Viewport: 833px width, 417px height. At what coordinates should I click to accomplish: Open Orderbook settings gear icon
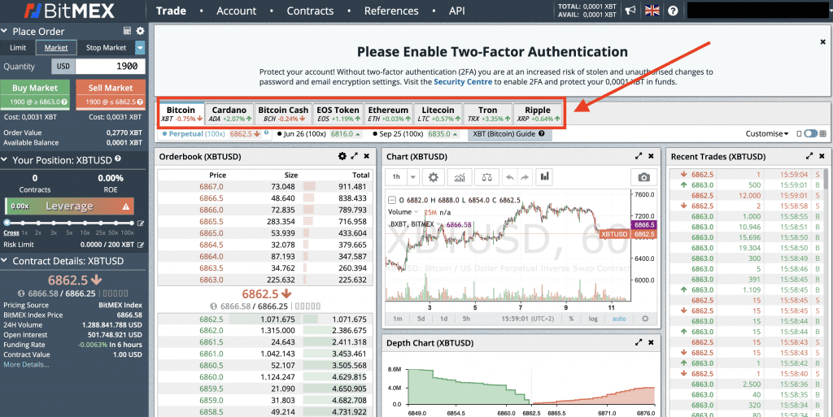click(342, 156)
